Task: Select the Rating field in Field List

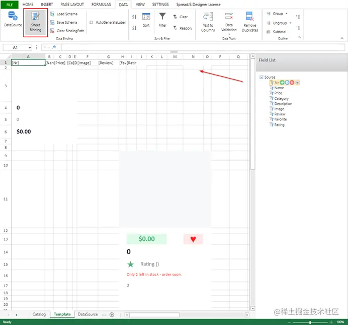Action: (277, 125)
